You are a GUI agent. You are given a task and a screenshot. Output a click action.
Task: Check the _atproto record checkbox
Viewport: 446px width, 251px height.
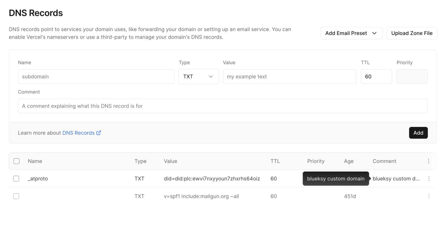pyautogui.click(x=16, y=178)
